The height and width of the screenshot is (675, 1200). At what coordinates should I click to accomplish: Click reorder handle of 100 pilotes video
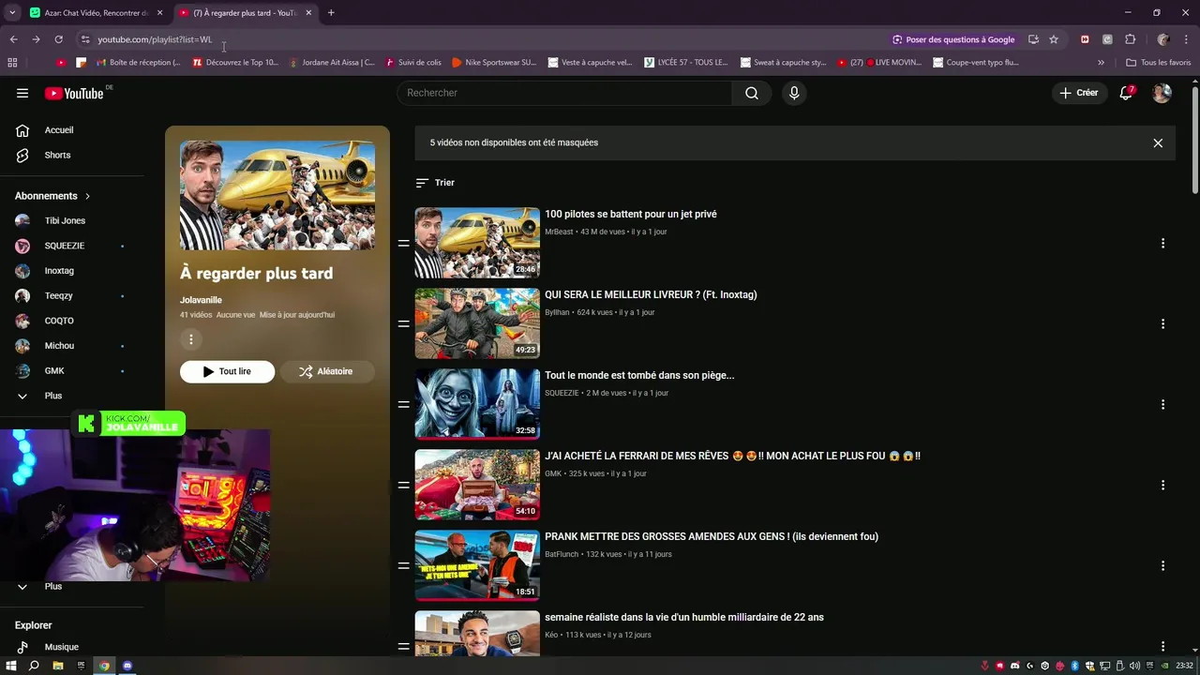click(403, 243)
